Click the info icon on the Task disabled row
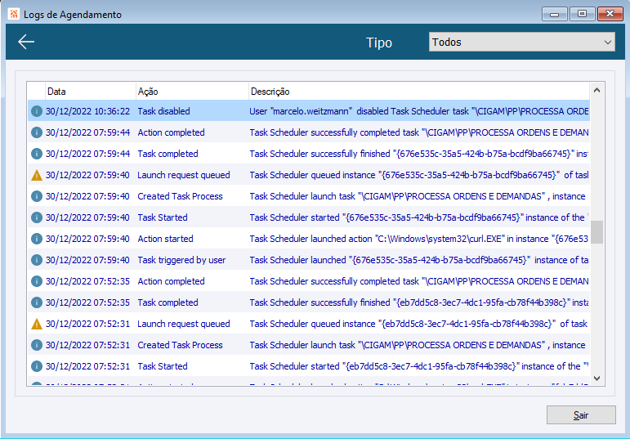 click(37, 111)
